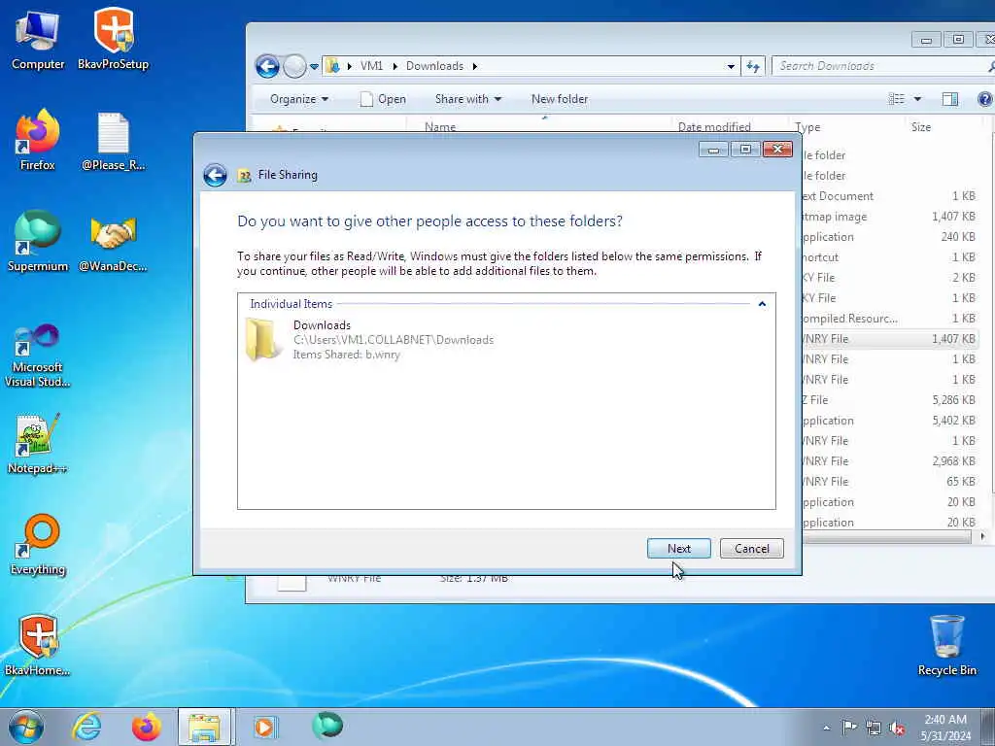
Task: Expand the address bar history dropdown
Action: 731,66
